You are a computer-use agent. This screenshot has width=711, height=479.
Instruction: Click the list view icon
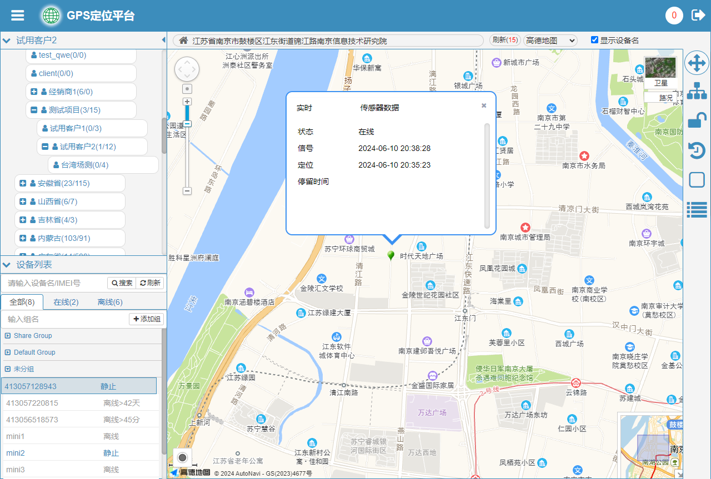(697, 209)
